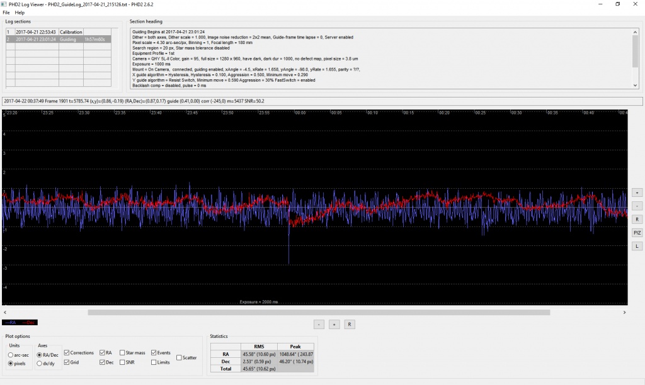
Task: Click horizontal zoom-out minus below graph
Action: (x=319, y=324)
